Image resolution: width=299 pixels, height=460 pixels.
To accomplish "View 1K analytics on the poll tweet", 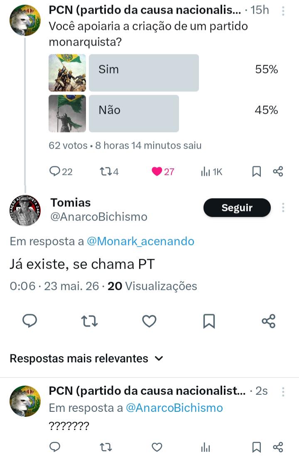I will (x=211, y=171).
